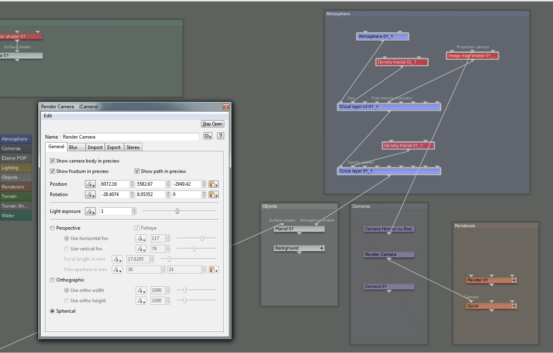Select the Perspective radio button
553x353 pixels.
(52, 228)
